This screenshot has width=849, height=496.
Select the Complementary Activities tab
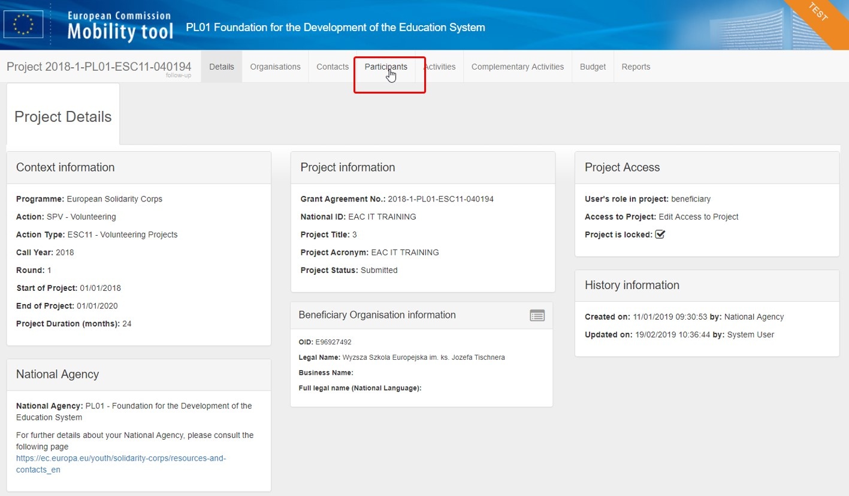tap(518, 67)
